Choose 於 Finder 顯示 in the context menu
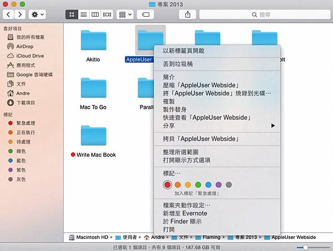 [x=217, y=221]
